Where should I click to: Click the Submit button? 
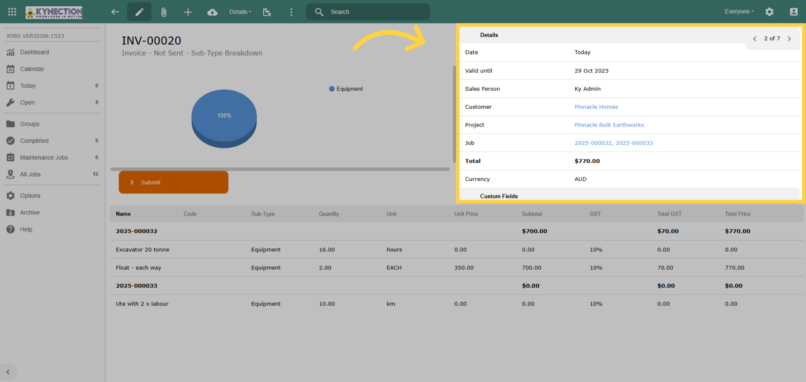173,182
